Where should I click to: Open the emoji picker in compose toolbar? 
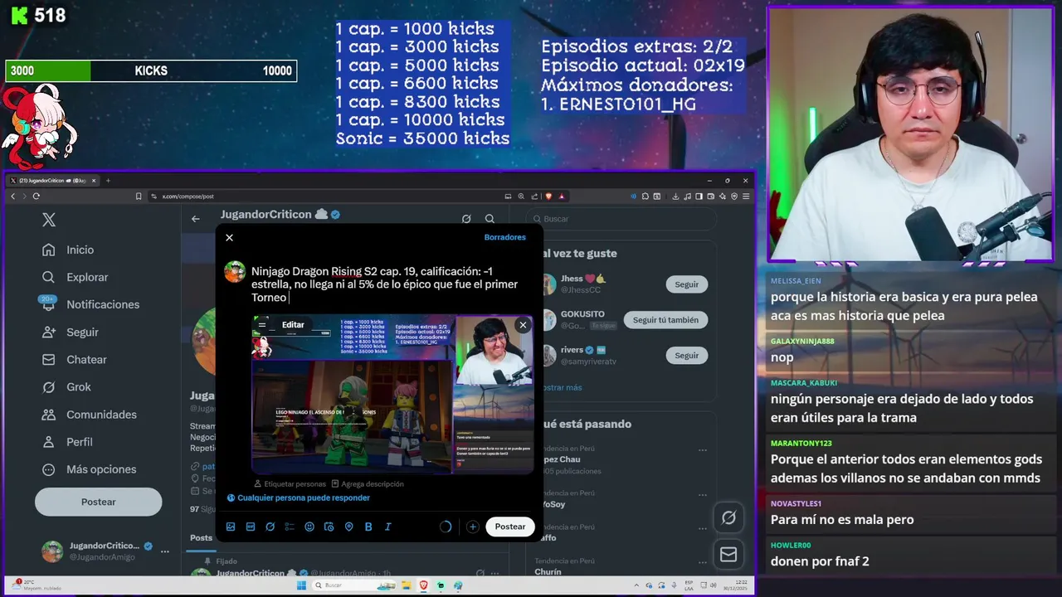coord(309,527)
